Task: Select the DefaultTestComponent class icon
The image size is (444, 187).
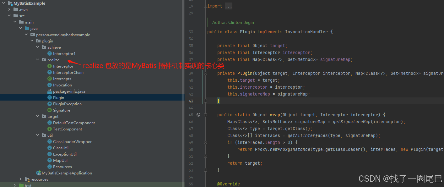Action: click(50, 123)
